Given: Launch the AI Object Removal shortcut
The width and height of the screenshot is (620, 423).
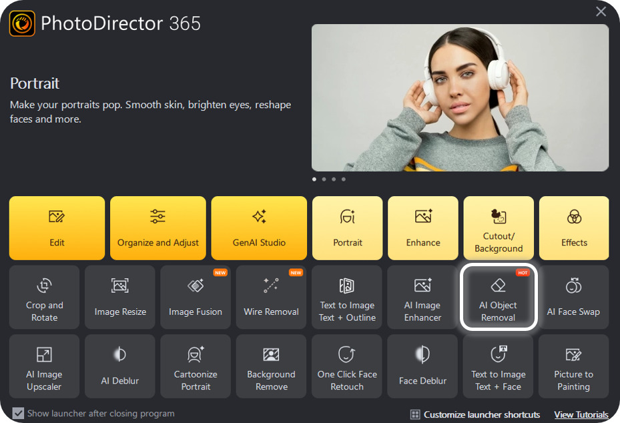Looking at the screenshot, I should (x=499, y=298).
